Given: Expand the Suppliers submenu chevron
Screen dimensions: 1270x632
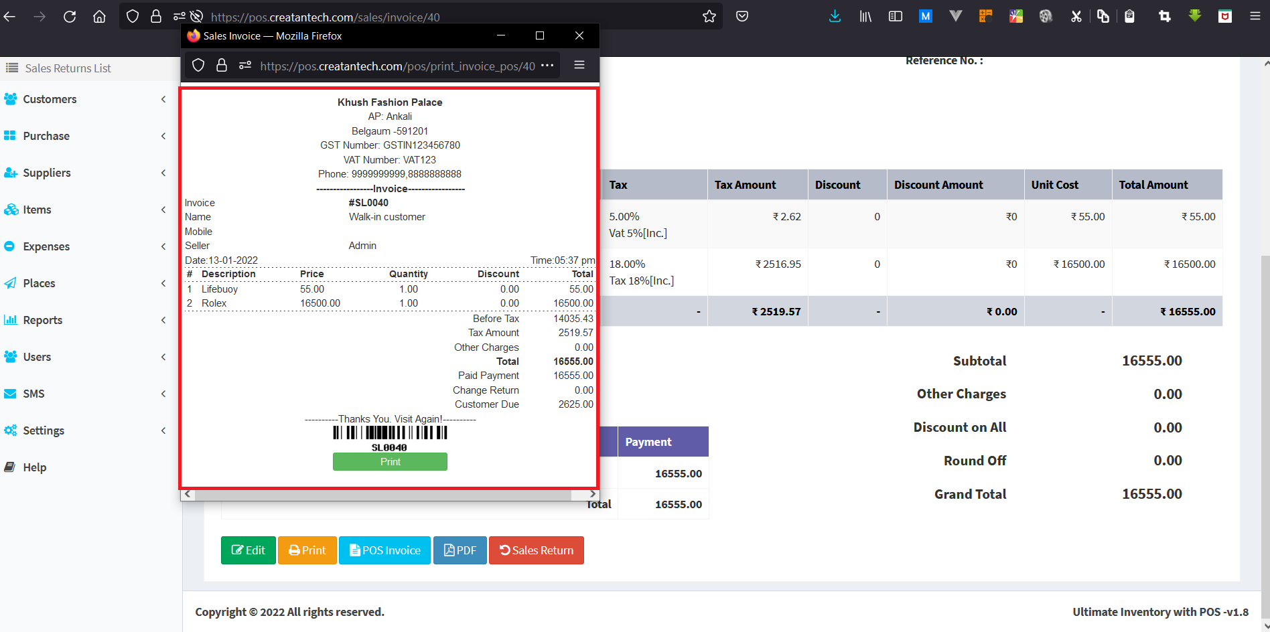Looking at the screenshot, I should [163, 173].
